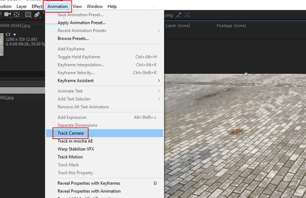Select Track in mocha AE

pos(104,141)
